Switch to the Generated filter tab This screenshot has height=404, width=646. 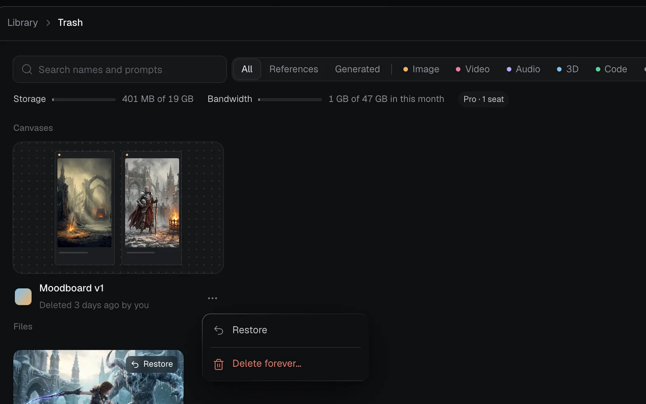[357, 69]
